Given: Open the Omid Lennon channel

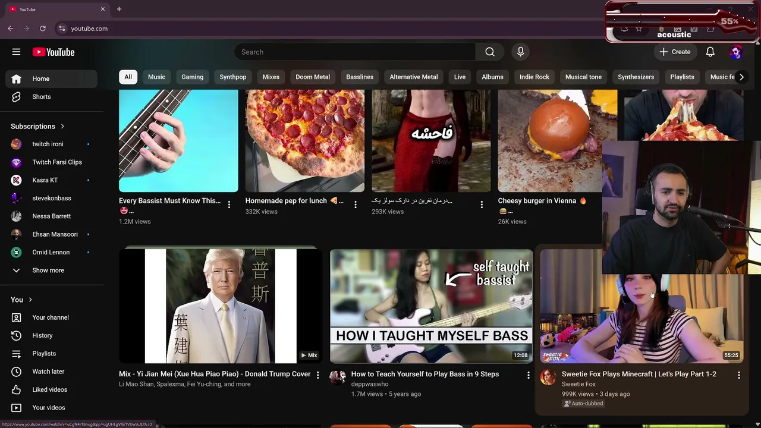Looking at the screenshot, I should point(51,252).
